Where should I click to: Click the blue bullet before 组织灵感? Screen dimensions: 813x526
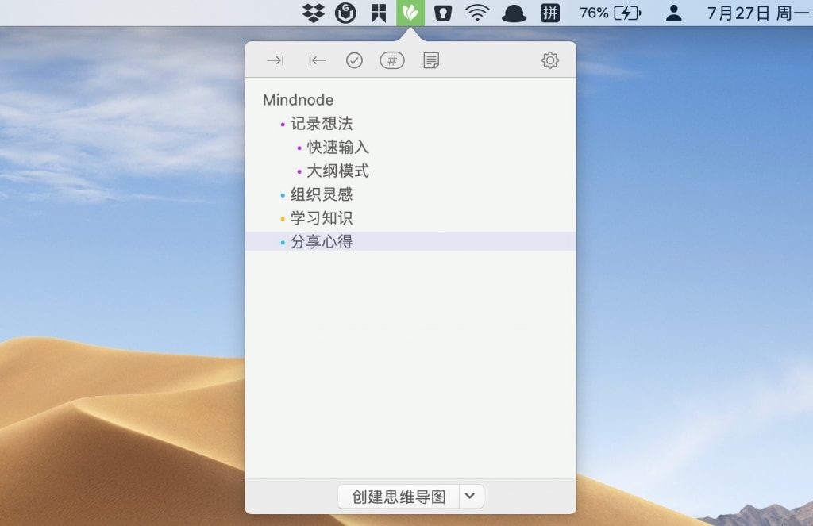point(283,195)
